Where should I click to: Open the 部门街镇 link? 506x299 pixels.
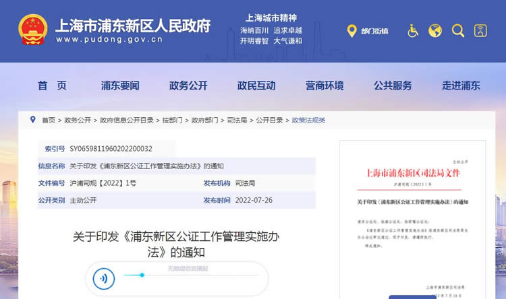374,32
